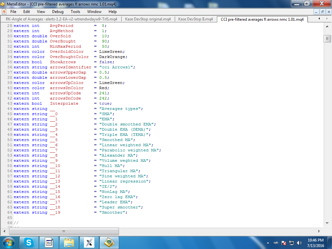Switch to Kase DevStop II.mq4 tab

click(x=196, y=19)
